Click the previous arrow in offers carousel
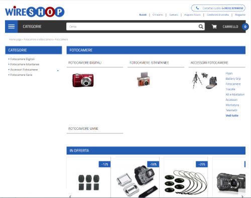 pos(70,196)
